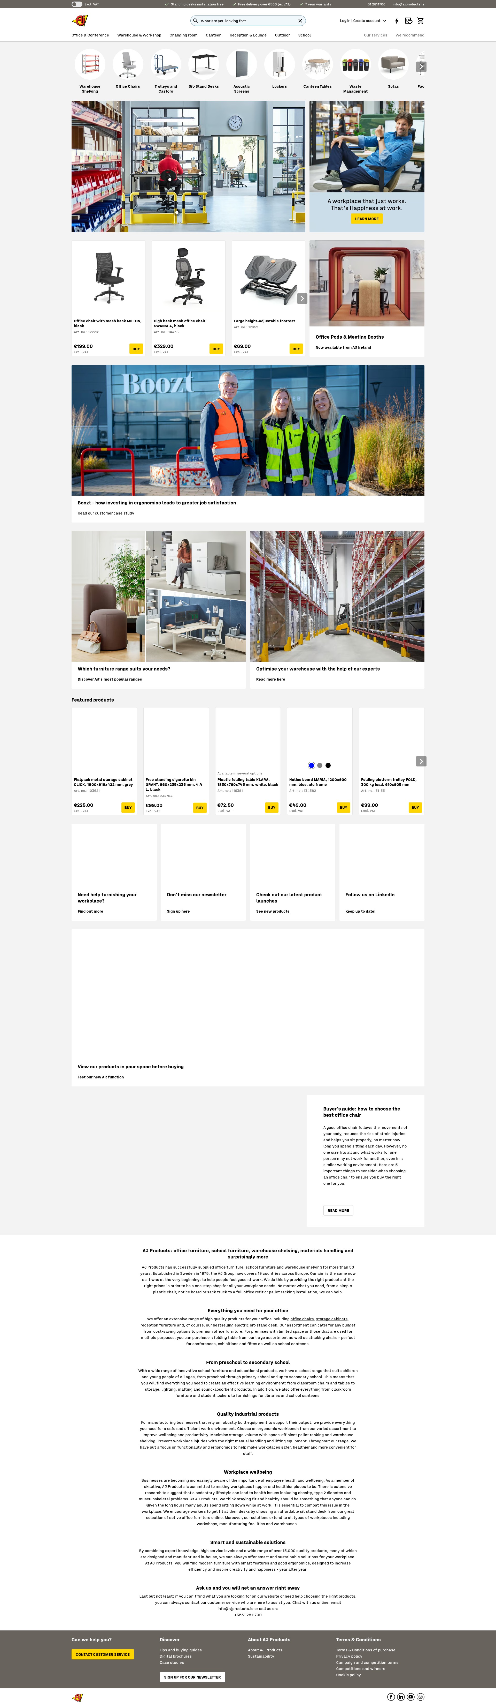
Task: Open the Outdoor menu
Action: point(282,35)
